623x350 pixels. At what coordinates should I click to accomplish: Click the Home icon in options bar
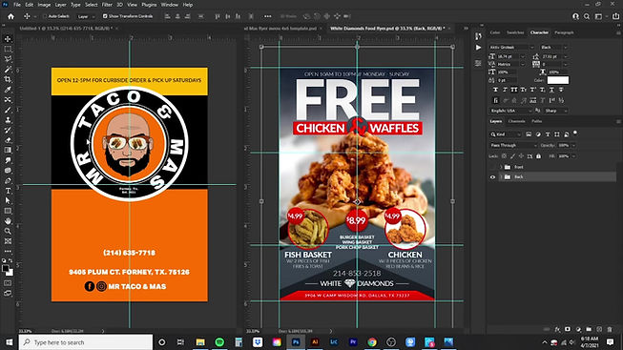coord(10,16)
